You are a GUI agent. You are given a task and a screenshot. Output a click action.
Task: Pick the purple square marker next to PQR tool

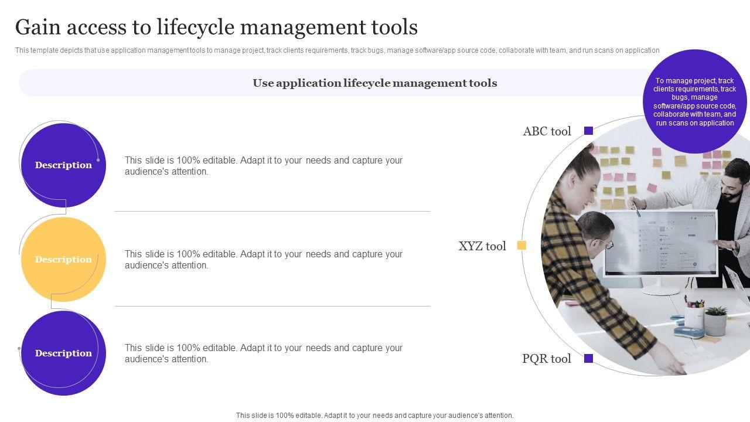589,358
